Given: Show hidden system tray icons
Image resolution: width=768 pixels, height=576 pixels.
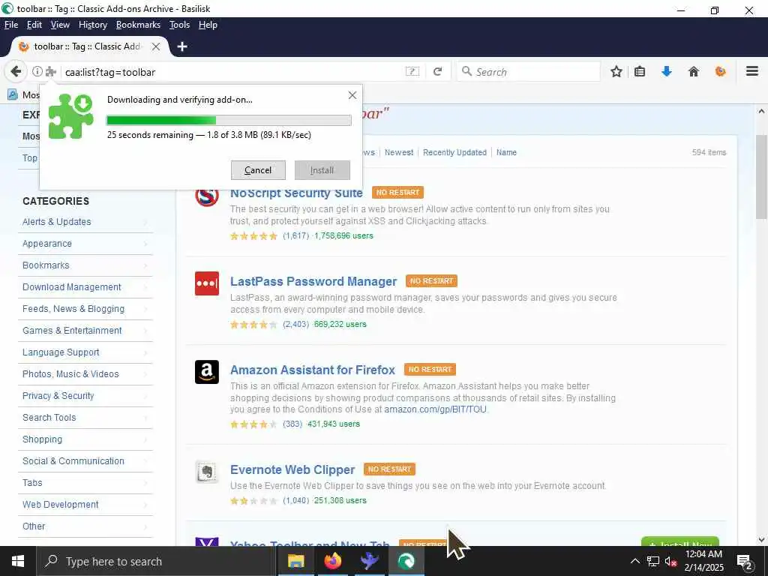Looking at the screenshot, I should (634, 561).
